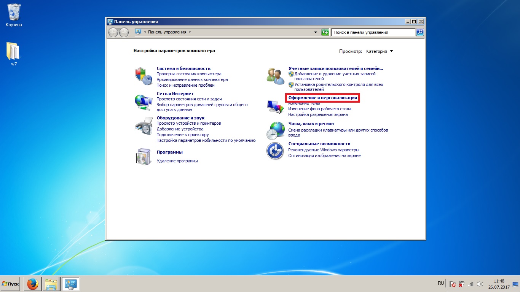Screen dimensions: 520x292
Task: Open Программы category
Action: pos(170,152)
